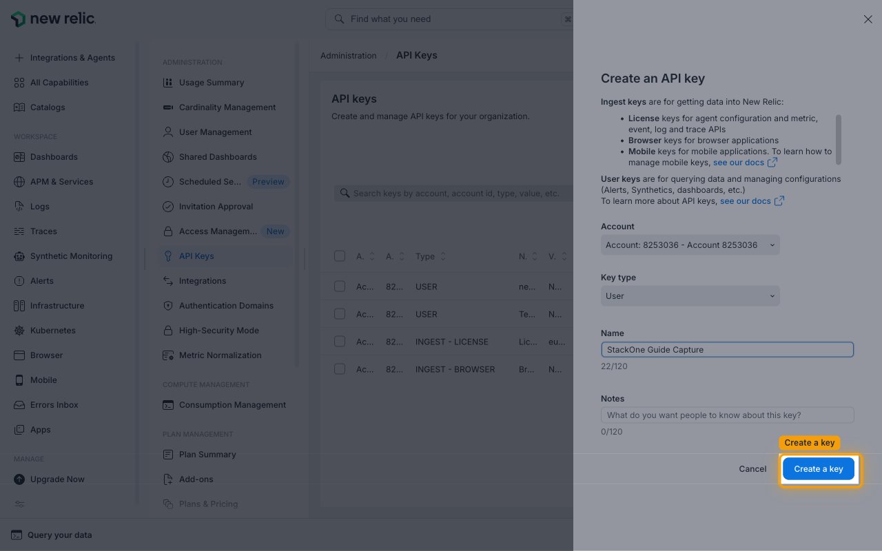Open Authentication Domains menu item
Viewport: 882px width, 551px height.
[225, 306]
